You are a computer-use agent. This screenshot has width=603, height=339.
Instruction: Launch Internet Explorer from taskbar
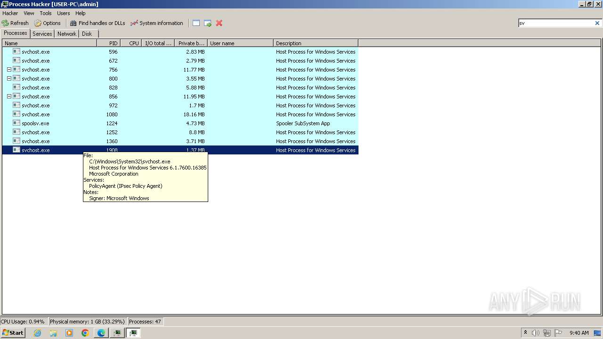click(x=38, y=333)
